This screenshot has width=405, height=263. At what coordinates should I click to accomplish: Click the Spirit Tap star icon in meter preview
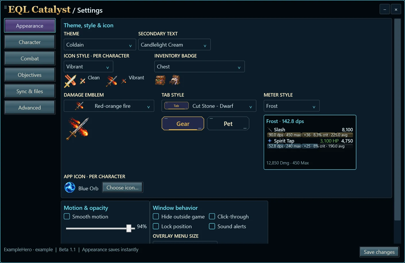[x=270, y=141]
